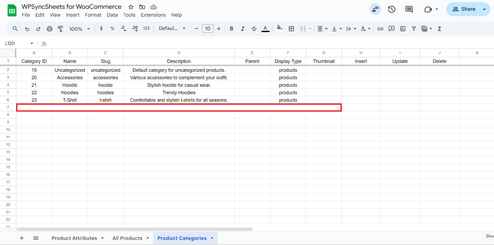Open filter views dropdown
The height and width of the screenshot is (245, 494).
pyautogui.click(x=427, y=28)
